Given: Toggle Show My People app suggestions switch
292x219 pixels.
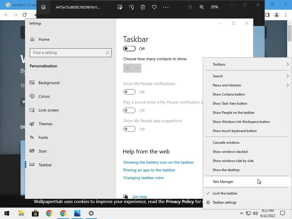Looking at the screenshot, I should 129,129.
